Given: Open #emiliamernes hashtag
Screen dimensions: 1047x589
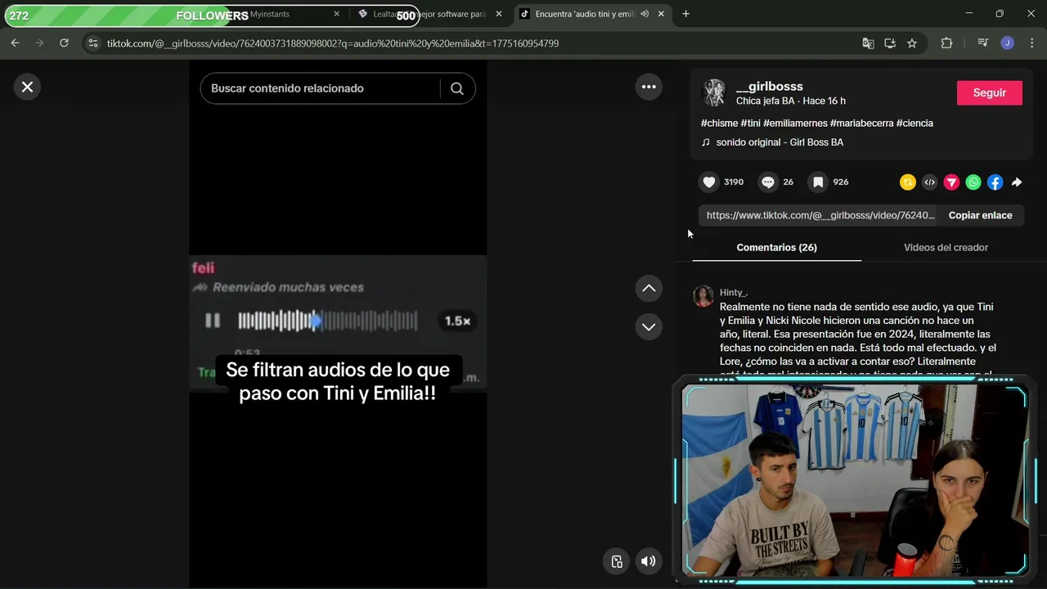Looking at the screenshot, I should coord(795,124).
